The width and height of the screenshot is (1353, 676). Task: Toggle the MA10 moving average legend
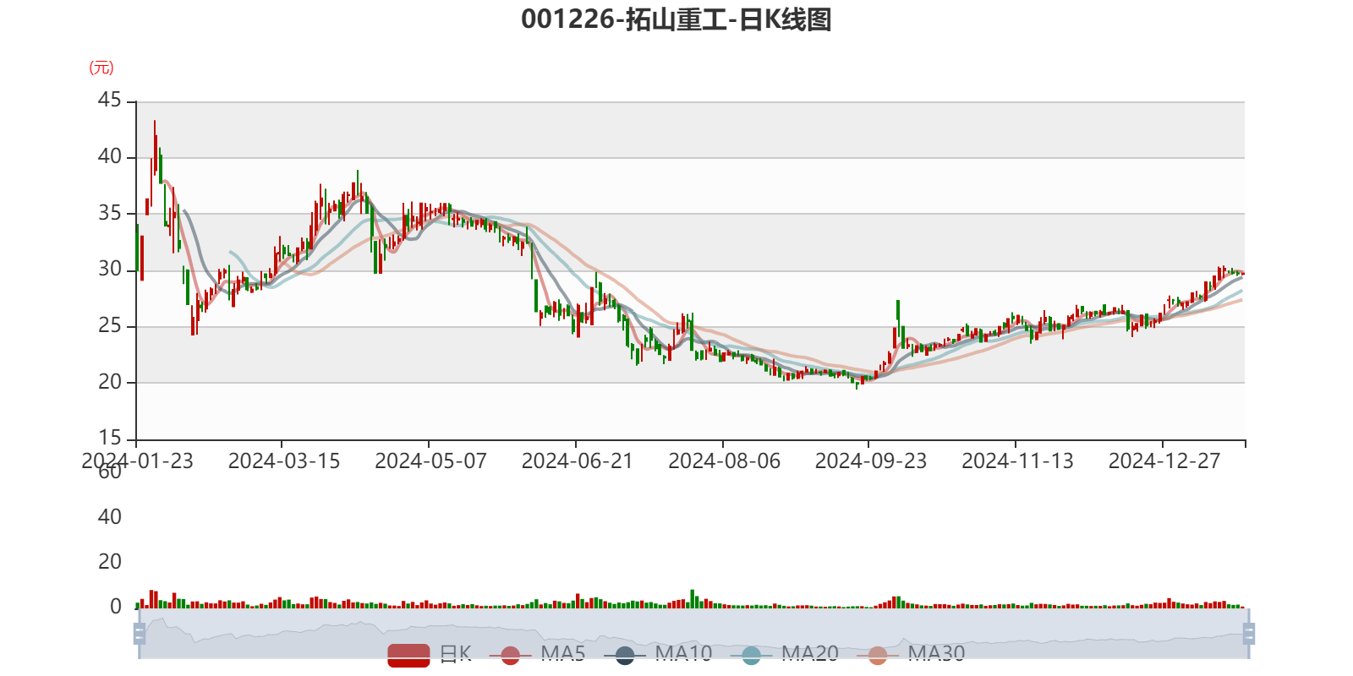coord(658,654)
